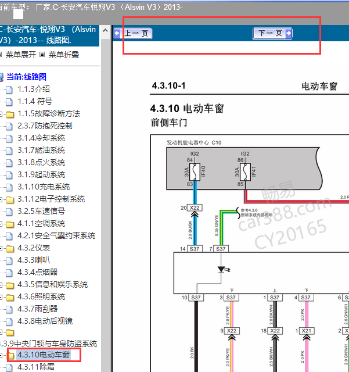Open the 2.3.7防抱死控制 page
Image resolution: width=349 pixels, height=372 pixels.
(x=45, y=126)
